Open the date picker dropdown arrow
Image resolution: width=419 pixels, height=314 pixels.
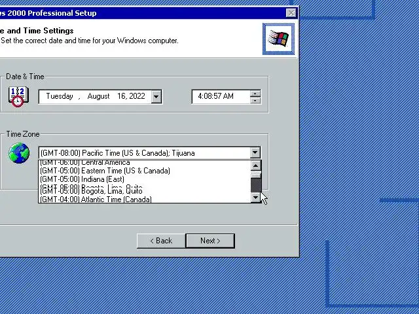click(156, 96)
